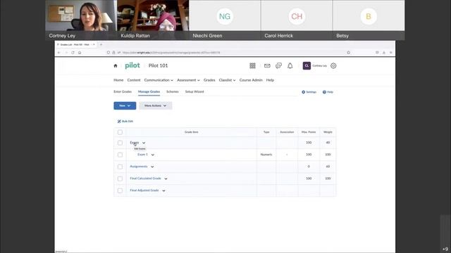This screenshot has width=451, height=253.
Task: Open Grades in the navbar
Action: pyautogui.click(x=209, y=80)
